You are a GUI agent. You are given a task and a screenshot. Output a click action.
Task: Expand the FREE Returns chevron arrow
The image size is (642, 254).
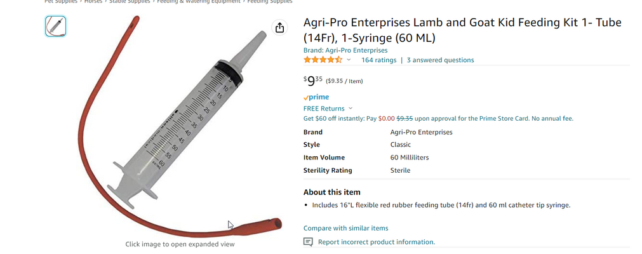click(x=351, y=109)
